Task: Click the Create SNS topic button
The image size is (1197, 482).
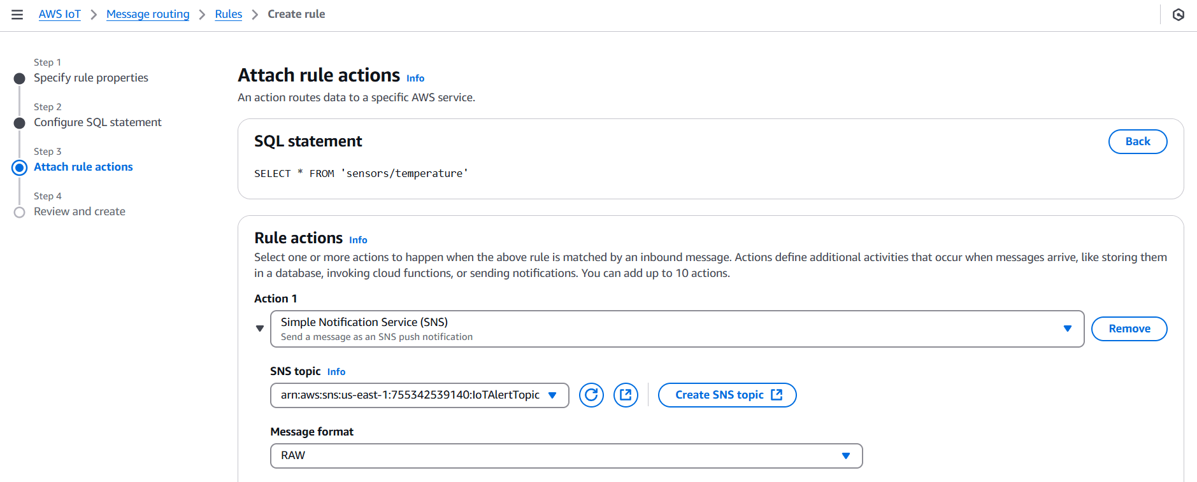Action: [x=728, y=395]
